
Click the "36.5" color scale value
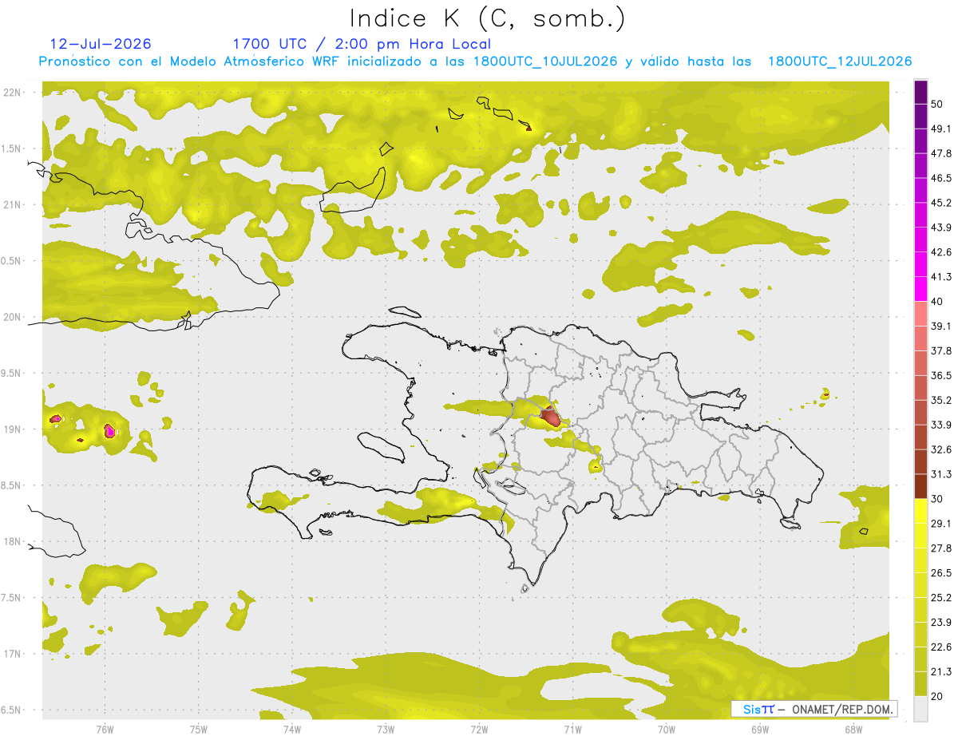[x=941, y=375]
